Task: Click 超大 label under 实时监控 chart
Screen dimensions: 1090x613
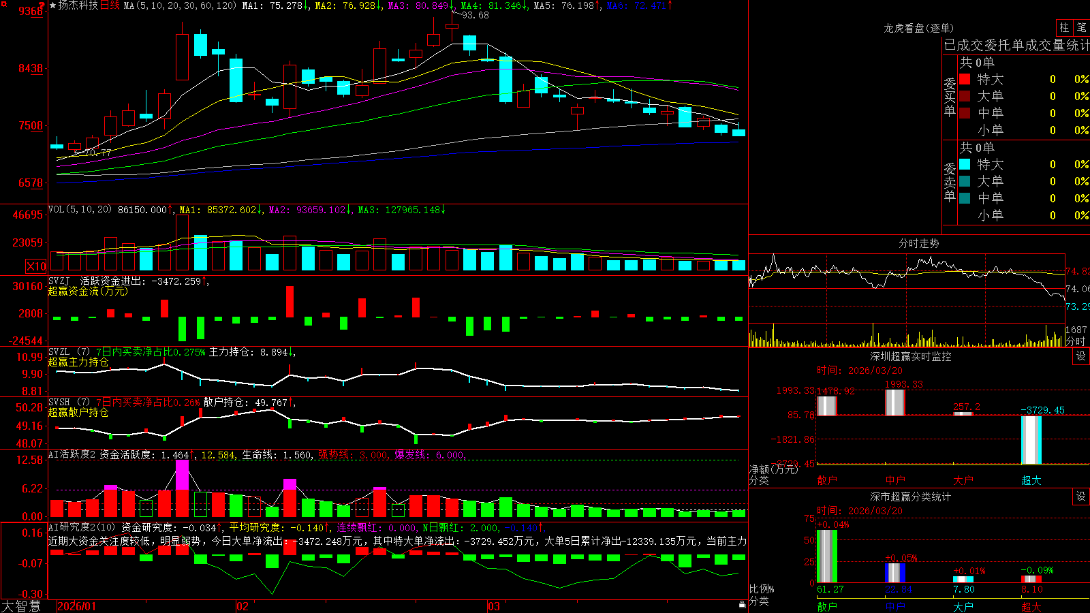Action: [x=1031, y=480]
